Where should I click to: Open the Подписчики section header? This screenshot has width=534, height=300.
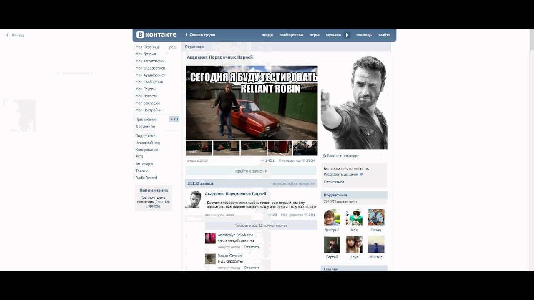click(354, 195)
